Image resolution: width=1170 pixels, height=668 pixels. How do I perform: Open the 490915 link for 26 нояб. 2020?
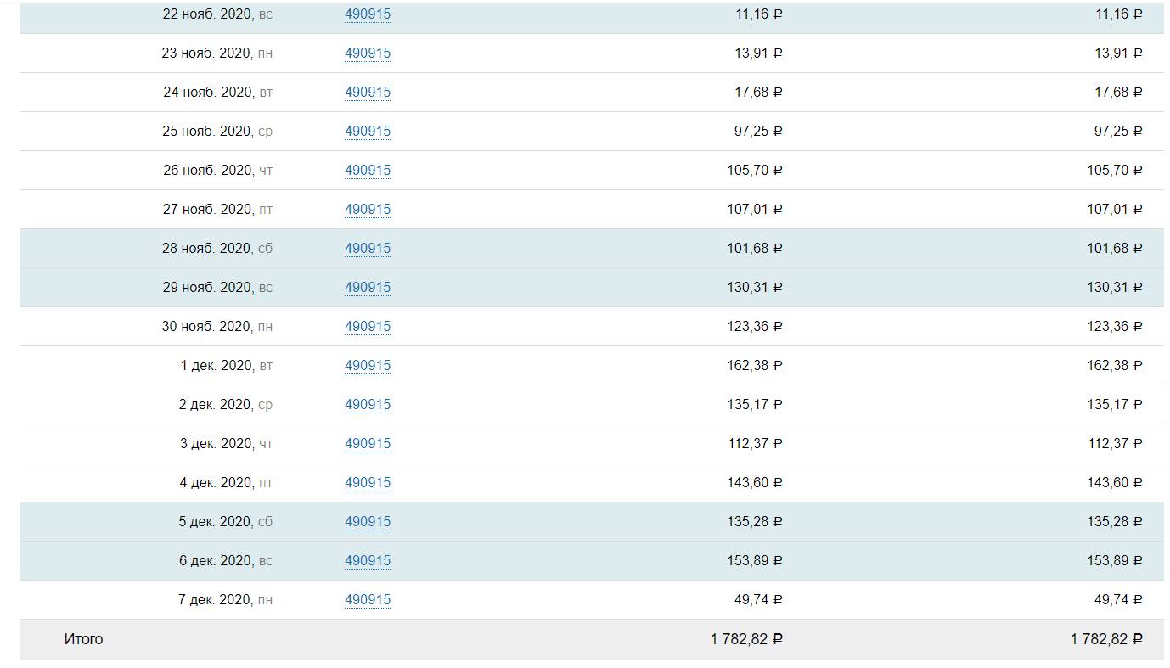tap(368, 171)
